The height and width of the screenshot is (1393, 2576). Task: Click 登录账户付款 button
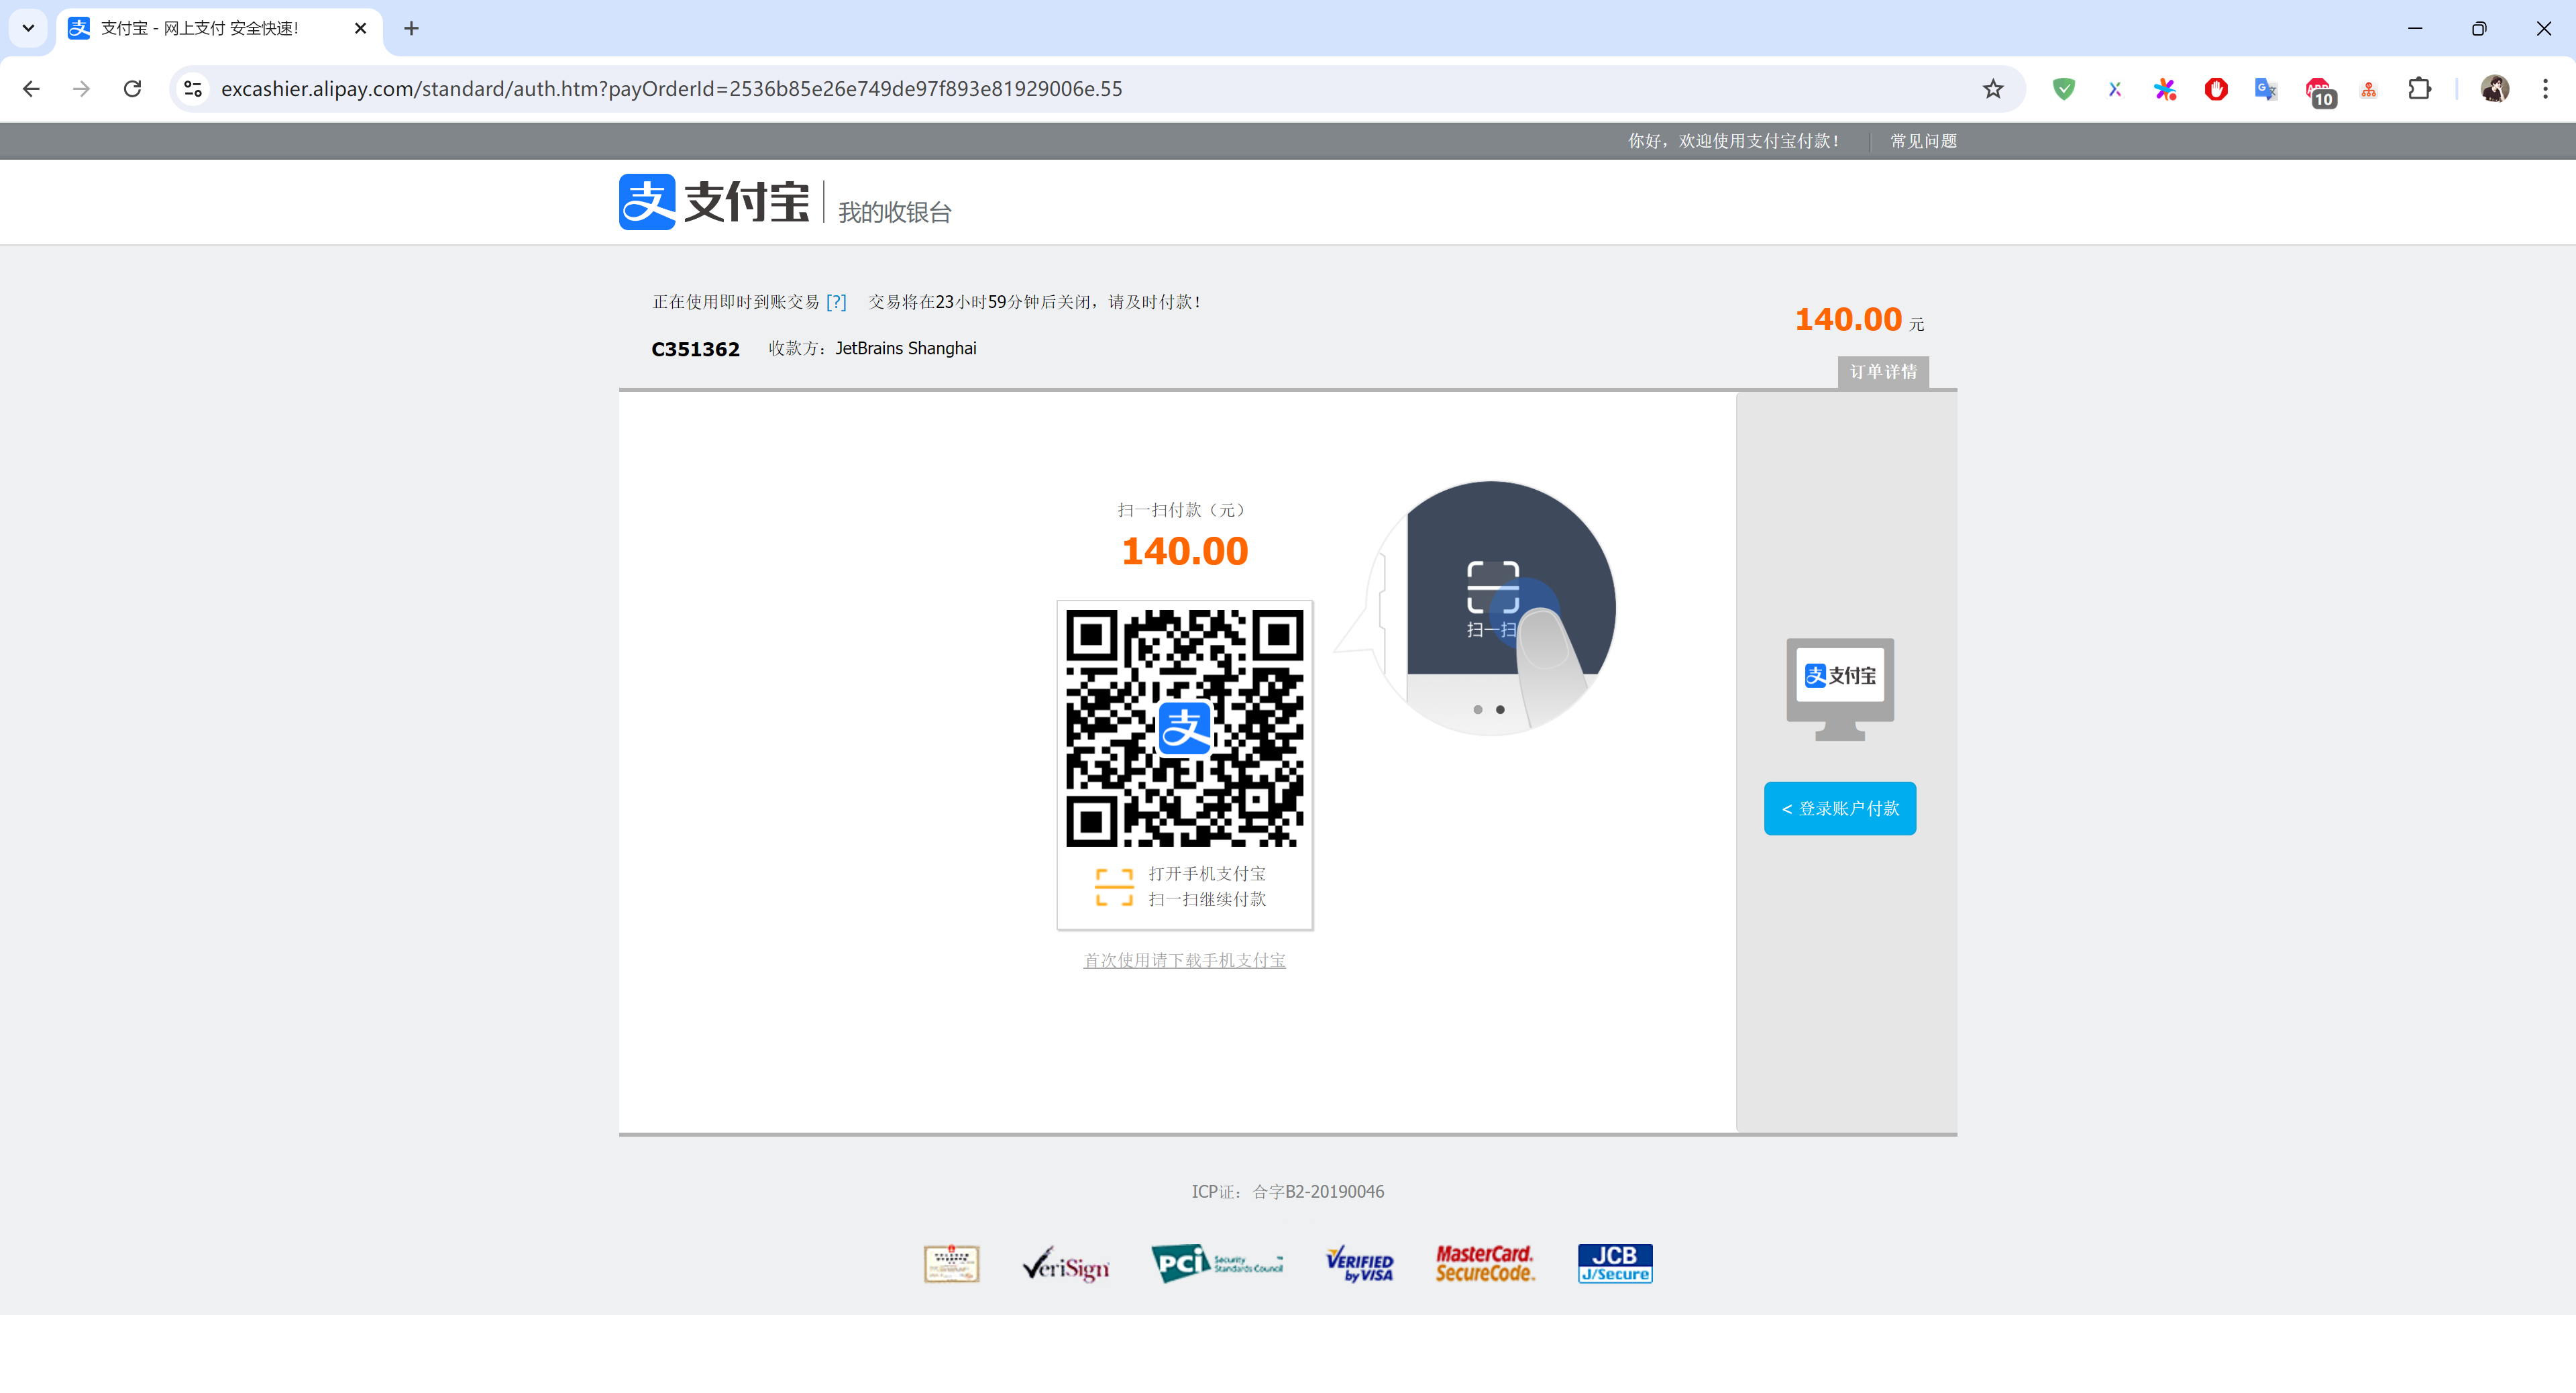click(1839, 808)
